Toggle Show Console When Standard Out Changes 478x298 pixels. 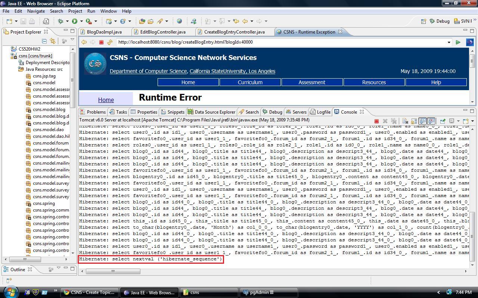[422, 121]
